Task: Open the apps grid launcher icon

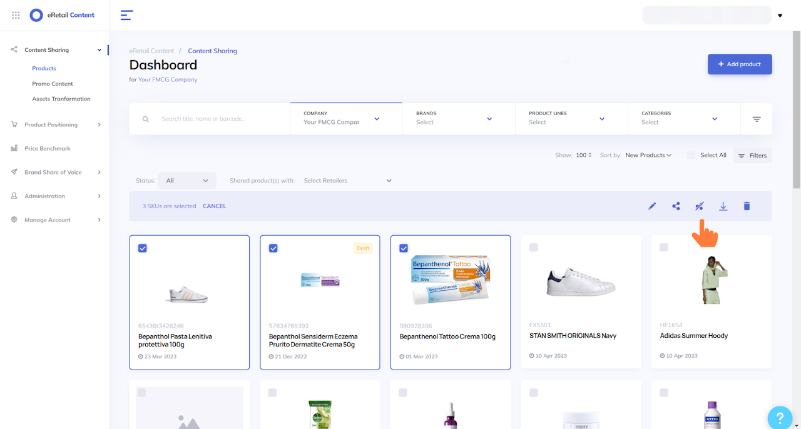Action: point(16,15)
